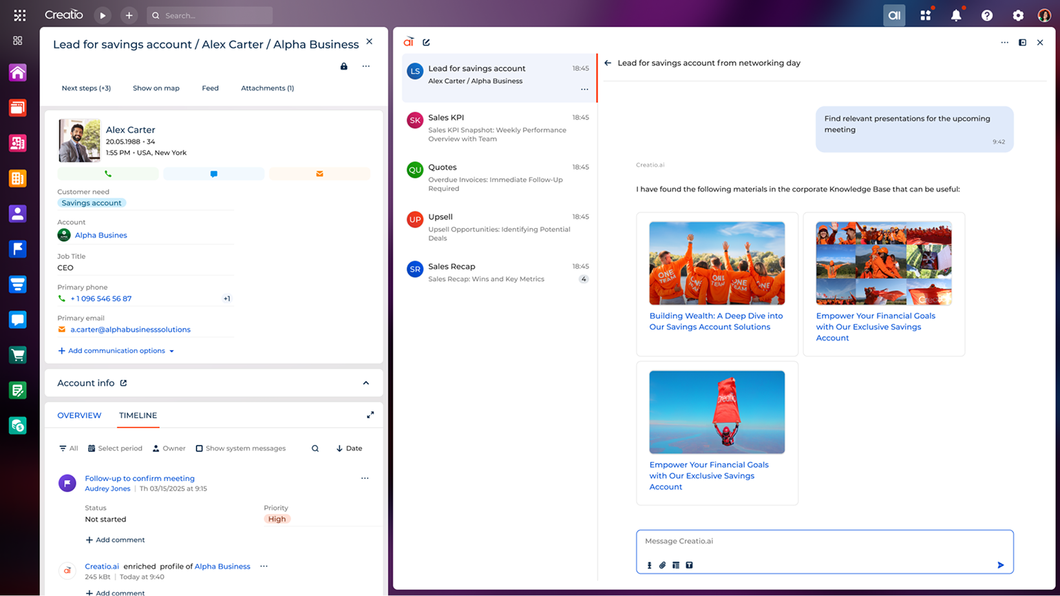1060x596 pixels.
Task: Open the Home icon in left sidebar
Action: click(x=17, y=72)
